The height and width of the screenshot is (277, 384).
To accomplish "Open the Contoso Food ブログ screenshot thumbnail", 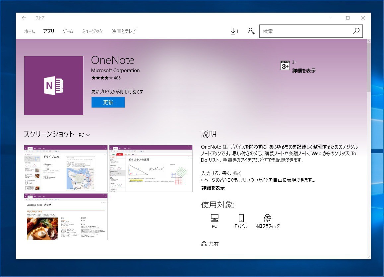I will pos(66,217).
